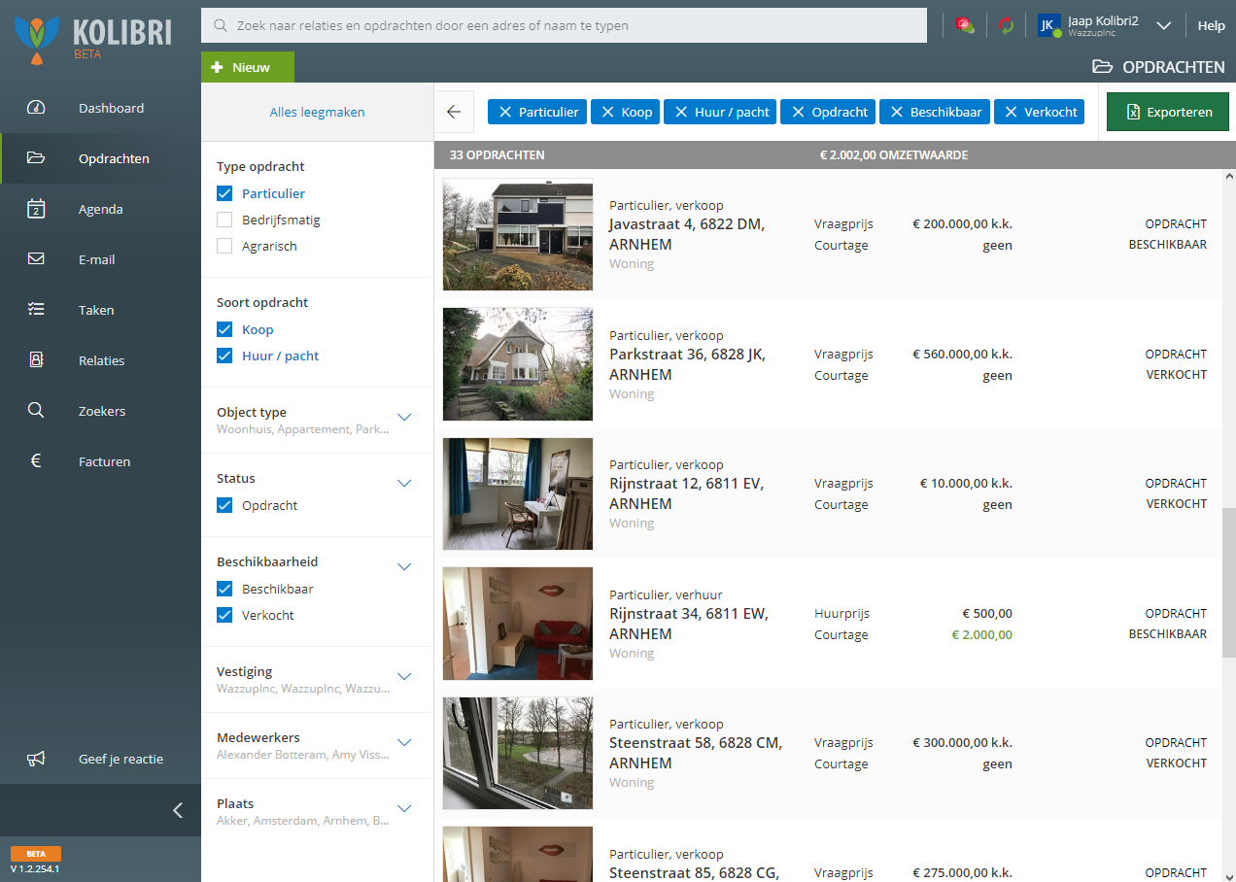The image size is (1236, 882).
Task: Open the Help link
Action: click(1212, 26)
